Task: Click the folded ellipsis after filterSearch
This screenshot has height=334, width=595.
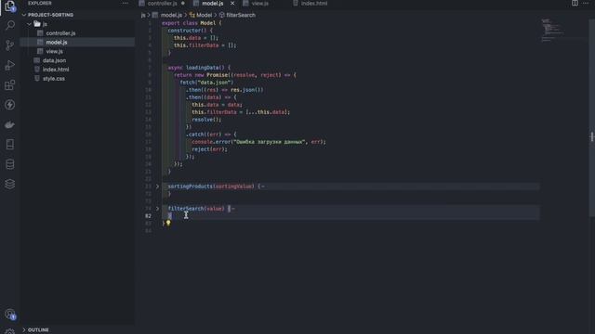Action: [233, 209]
